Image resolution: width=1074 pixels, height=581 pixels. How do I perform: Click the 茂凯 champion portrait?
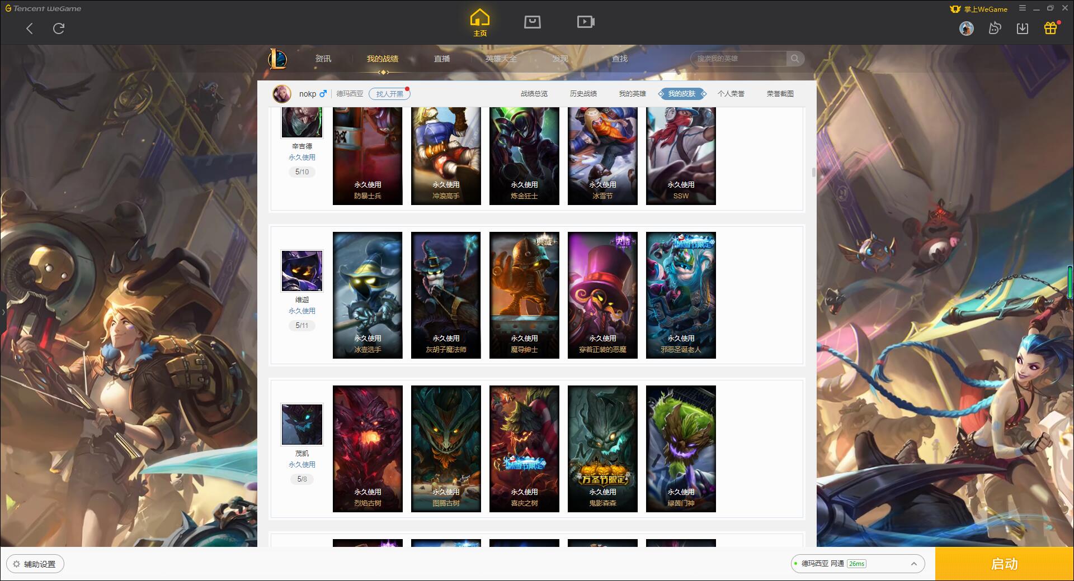click(x=302, y=425)
